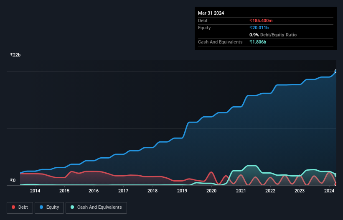Click the blue Equity legend dot
This screenshot has width=343, height=220.
(41, 207)
